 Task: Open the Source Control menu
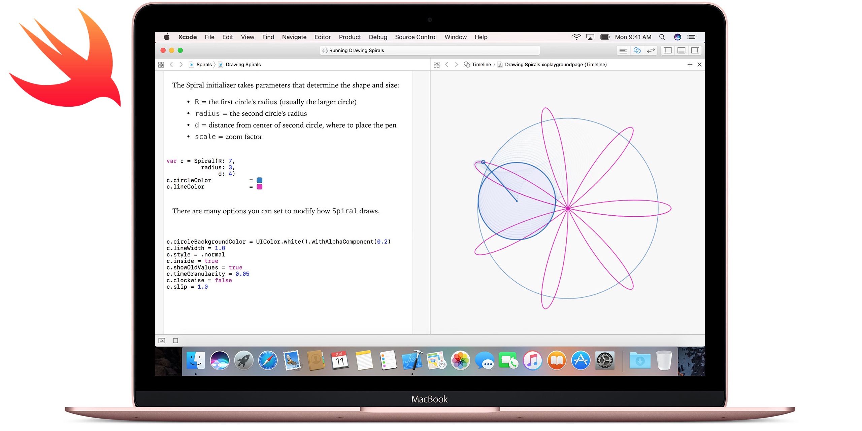pos(416,37)
